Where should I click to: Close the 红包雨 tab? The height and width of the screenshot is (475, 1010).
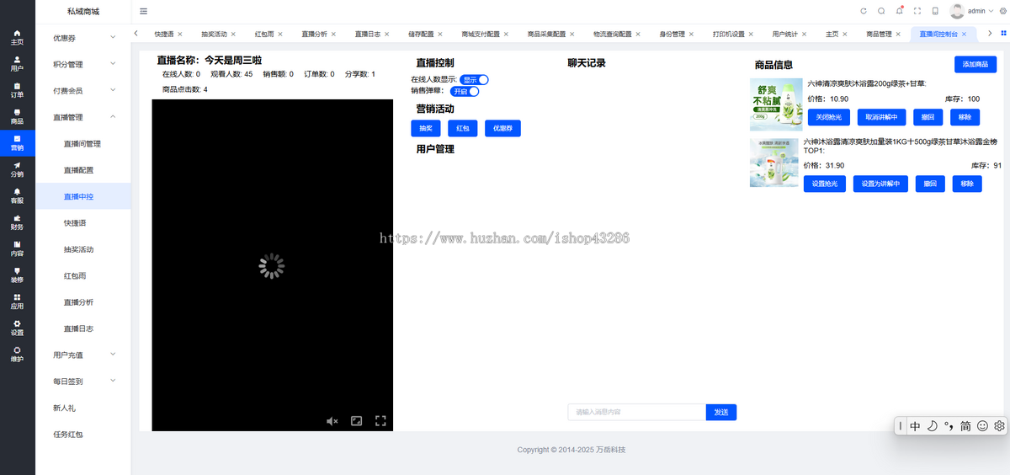point(282,35)
